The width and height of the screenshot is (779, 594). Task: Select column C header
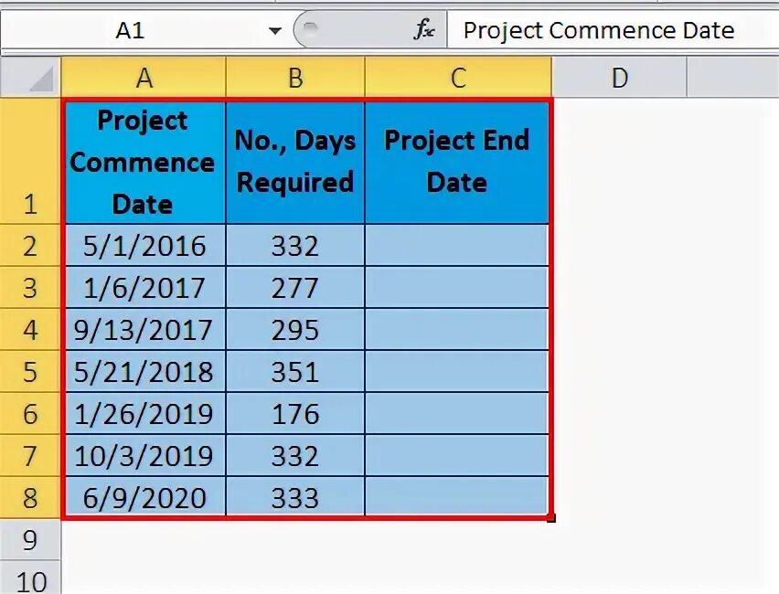pos(457,78)
